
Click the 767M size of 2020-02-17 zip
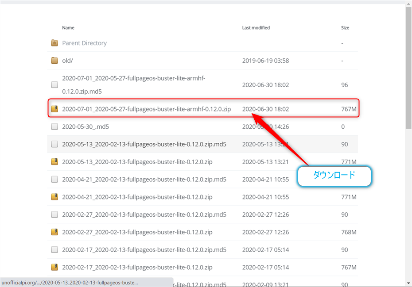click(x=349, y=268)
